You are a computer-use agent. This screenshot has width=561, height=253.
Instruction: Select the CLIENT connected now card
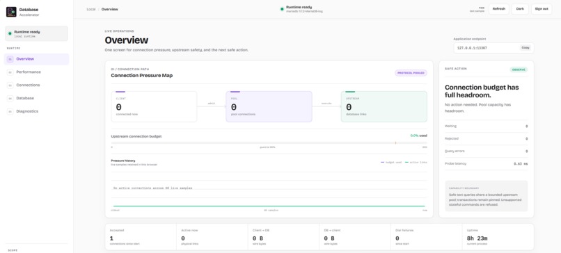pos(154,106)
